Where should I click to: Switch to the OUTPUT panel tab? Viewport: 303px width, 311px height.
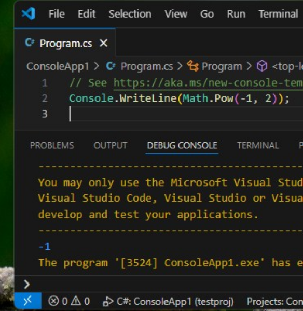click(111, 145)
